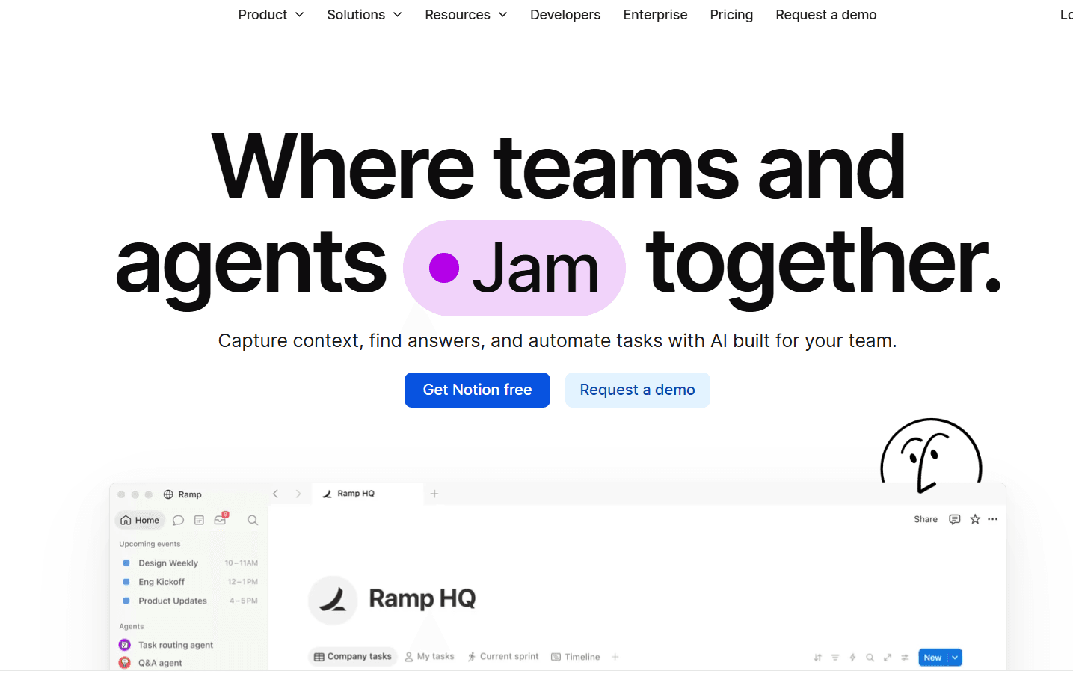The image size is (1073, 677).
Task: Click the Home button in Ramp sidebar
Action: (140, 521)
